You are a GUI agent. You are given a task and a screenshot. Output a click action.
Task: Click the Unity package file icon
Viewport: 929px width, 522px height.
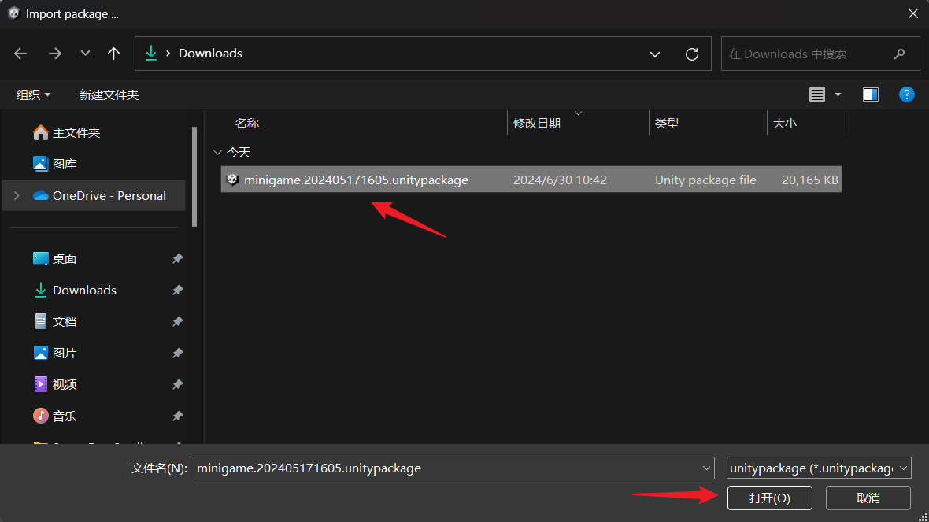(x=233, y=179)
